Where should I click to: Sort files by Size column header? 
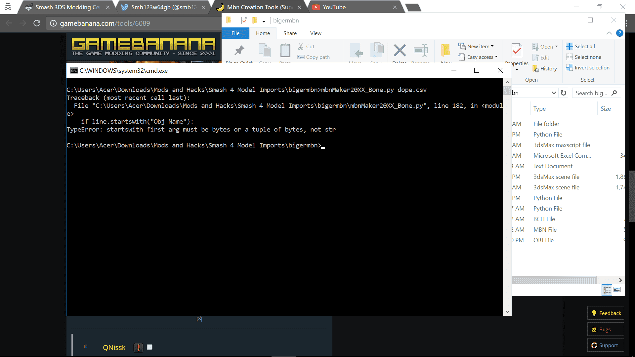pyautogui.click(x=606, y=109)
